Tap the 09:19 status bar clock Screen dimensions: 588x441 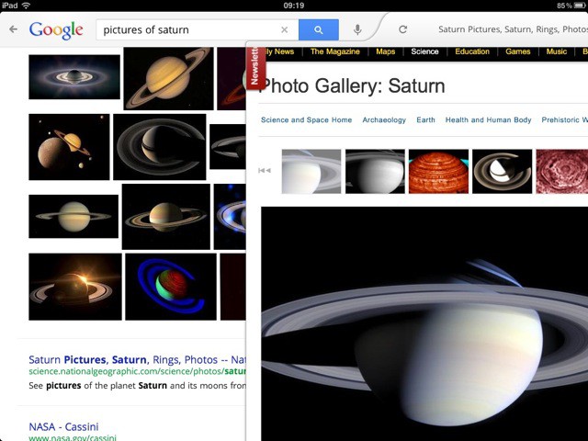(x=294, y=6)
